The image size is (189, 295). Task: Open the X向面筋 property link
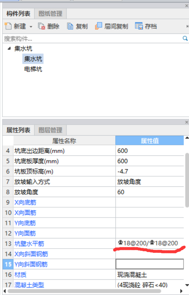click(x=25, y=213)
